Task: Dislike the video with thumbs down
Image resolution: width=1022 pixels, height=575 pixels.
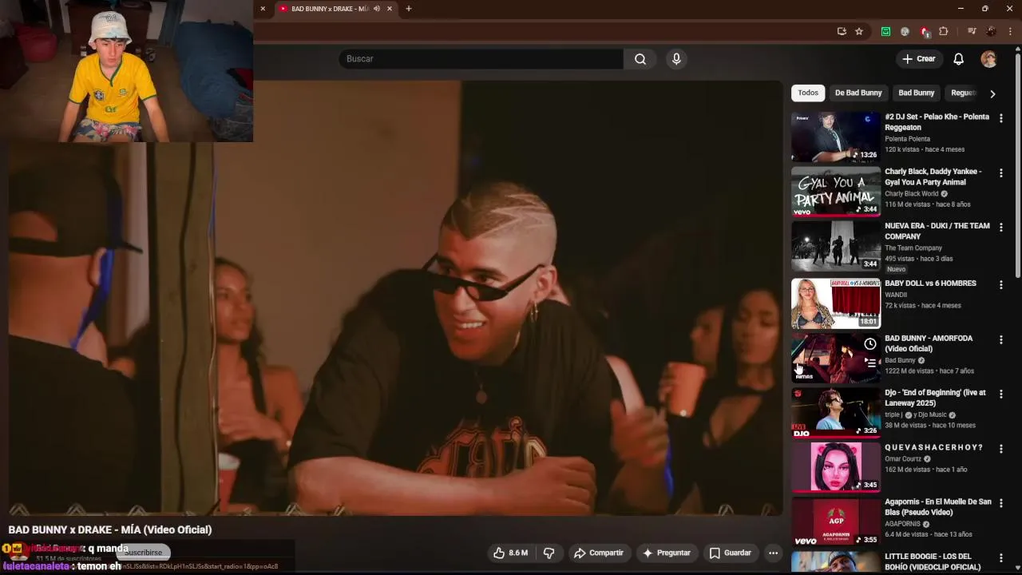Action: [549, 553]
